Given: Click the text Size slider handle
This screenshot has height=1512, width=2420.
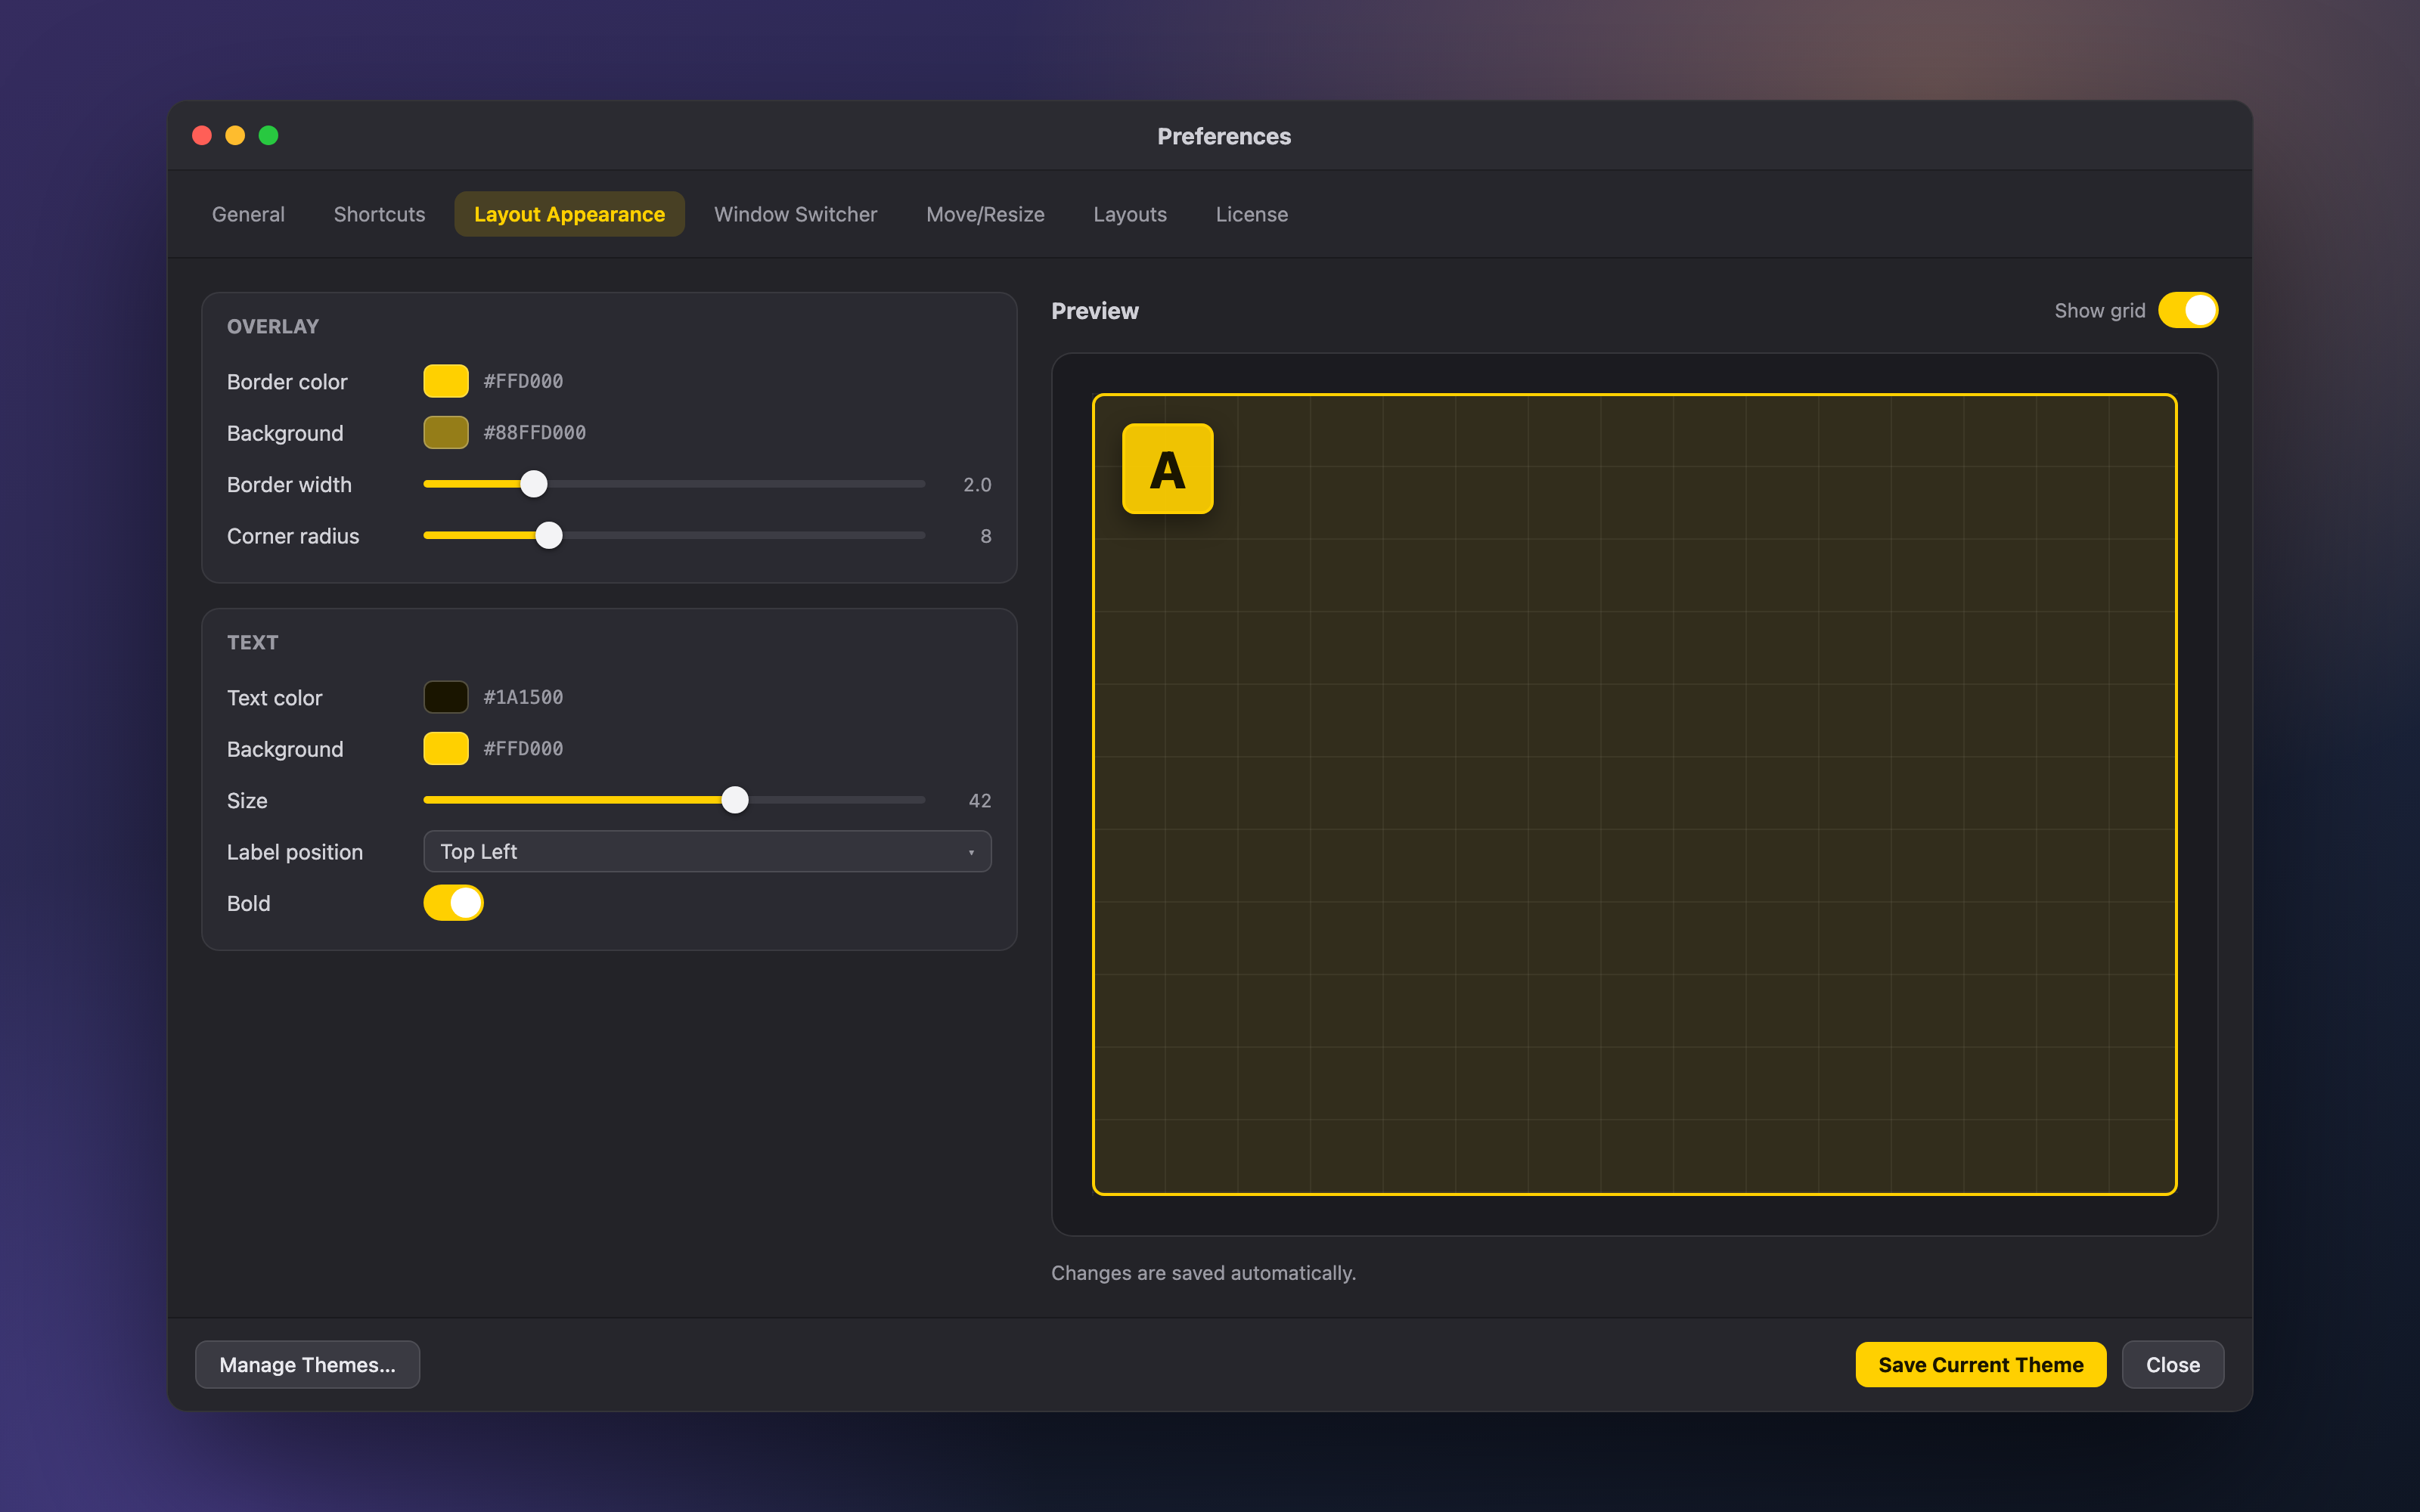Looking at the screenshot, I should point(735,800).
